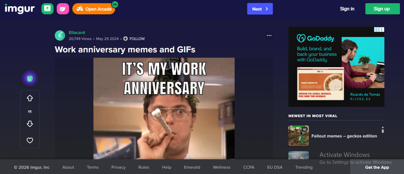Upvote the post with the up arrow
The height and width of the screenshot is (174, 404).
[x=30, y=98]
